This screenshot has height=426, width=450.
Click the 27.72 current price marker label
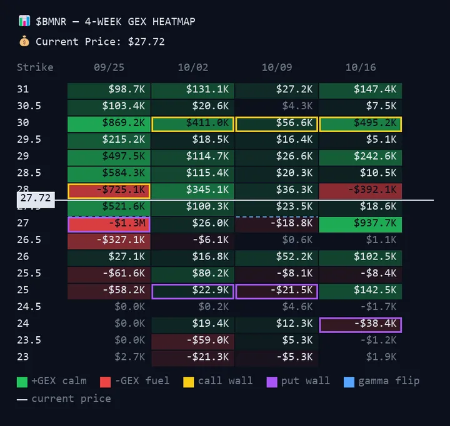pyautogui.click(x=36, y=198)
